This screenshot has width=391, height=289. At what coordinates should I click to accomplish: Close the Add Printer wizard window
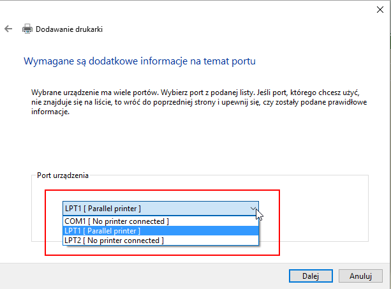click(x=380, y=10)
